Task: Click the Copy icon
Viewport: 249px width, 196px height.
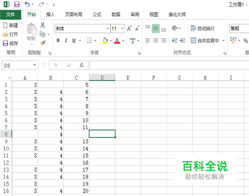Action: tap(42, 34)
